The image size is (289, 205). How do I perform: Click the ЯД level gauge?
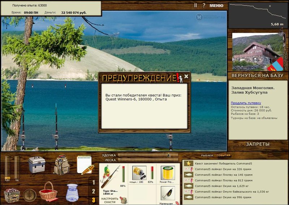(17, 168)
